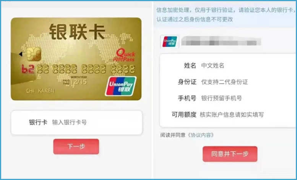The height and width of the screenshot is (180, 297).
Task: Open the 《协议内容》 agreement link
Action: 201,135
